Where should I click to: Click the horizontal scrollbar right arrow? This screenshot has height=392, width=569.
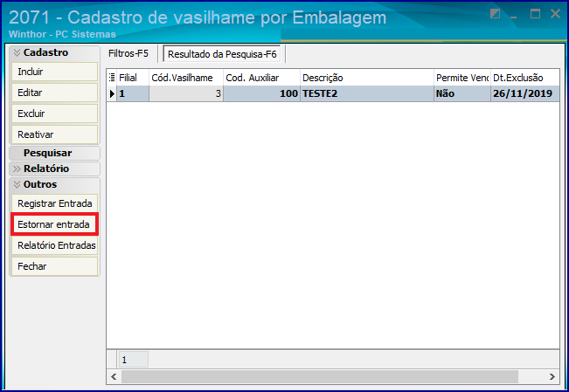[552, 377]
